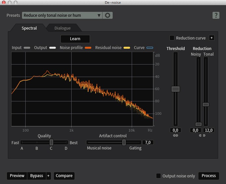Click the Threshold slider handle
This screenshot has width=226, height=184.
pos(175,89)
